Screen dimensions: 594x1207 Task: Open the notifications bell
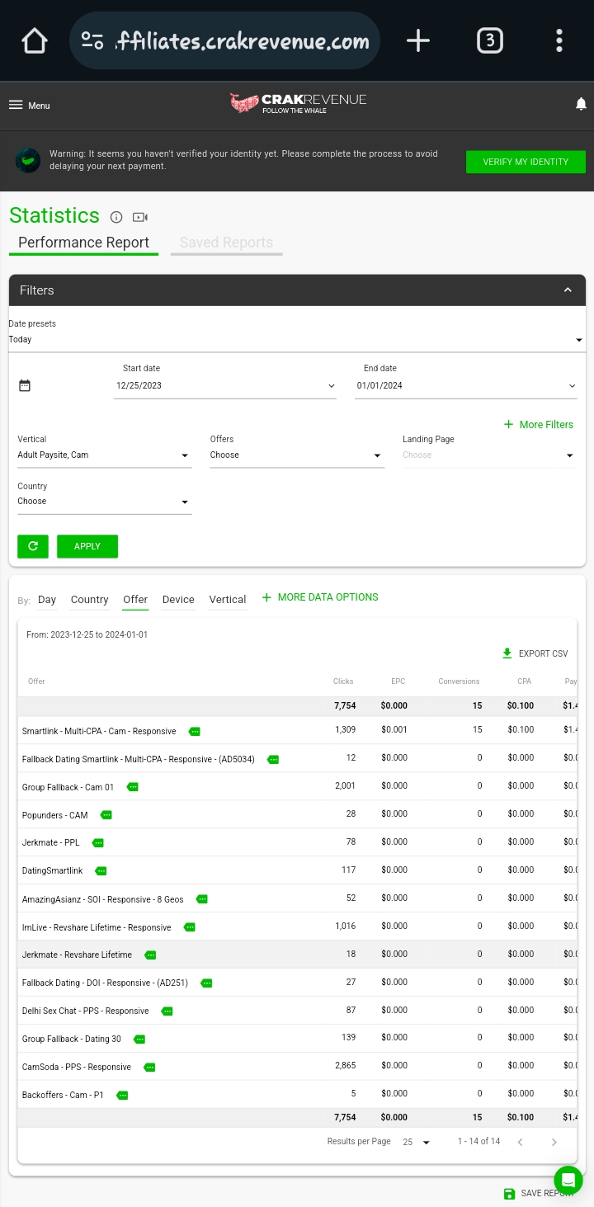[x=581, y=104]
